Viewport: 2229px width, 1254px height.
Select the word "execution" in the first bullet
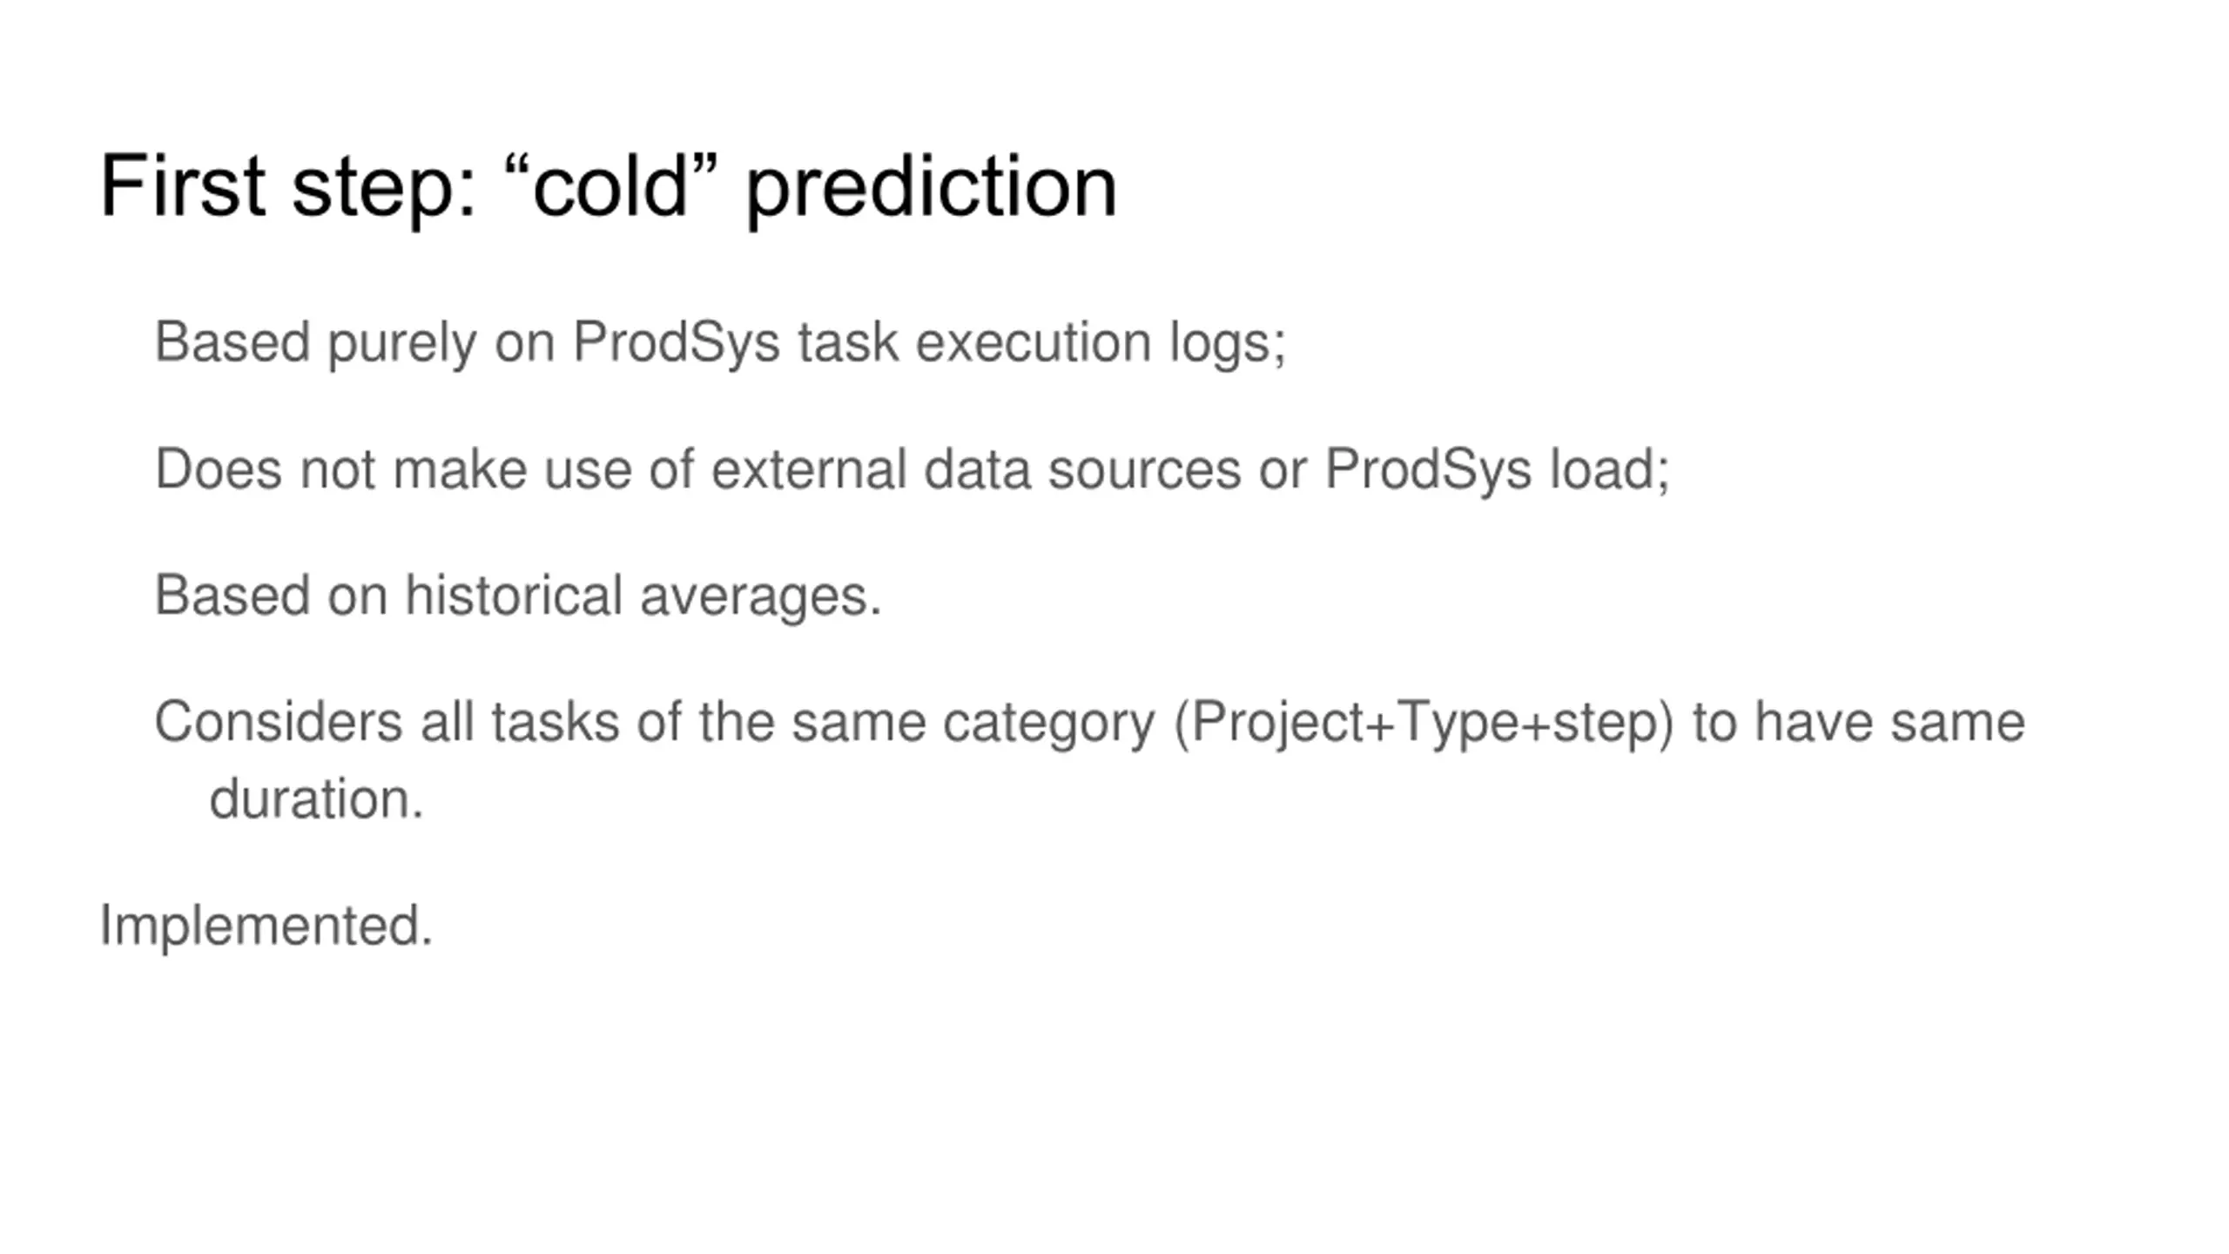click(x=1034, y=342)
